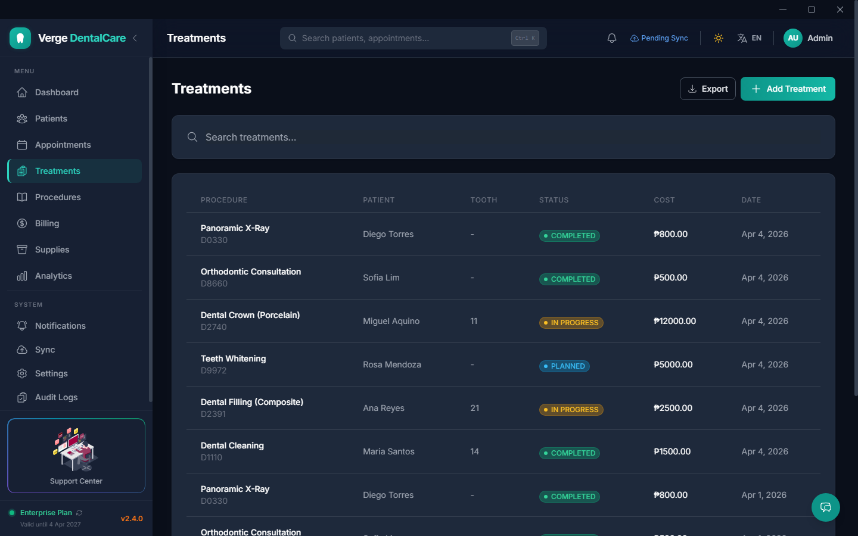Click patient Sofia Lim
Screen dimensions: 858x536
coord(381,278)
